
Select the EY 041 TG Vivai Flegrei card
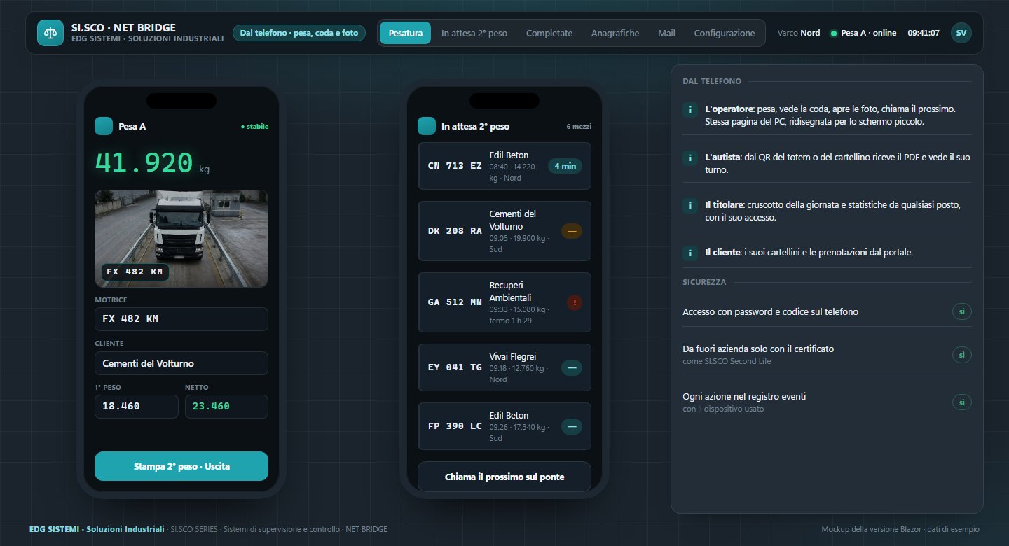click(x=504, y=367)
